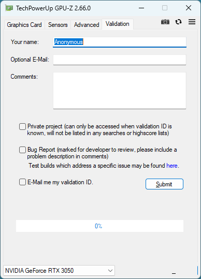
Task: Tick the Bug Report checkbox
Action: tap(22, 150)
